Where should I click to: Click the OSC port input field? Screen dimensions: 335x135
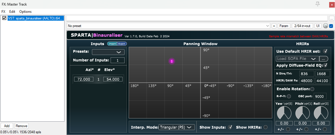coord(320,96)
